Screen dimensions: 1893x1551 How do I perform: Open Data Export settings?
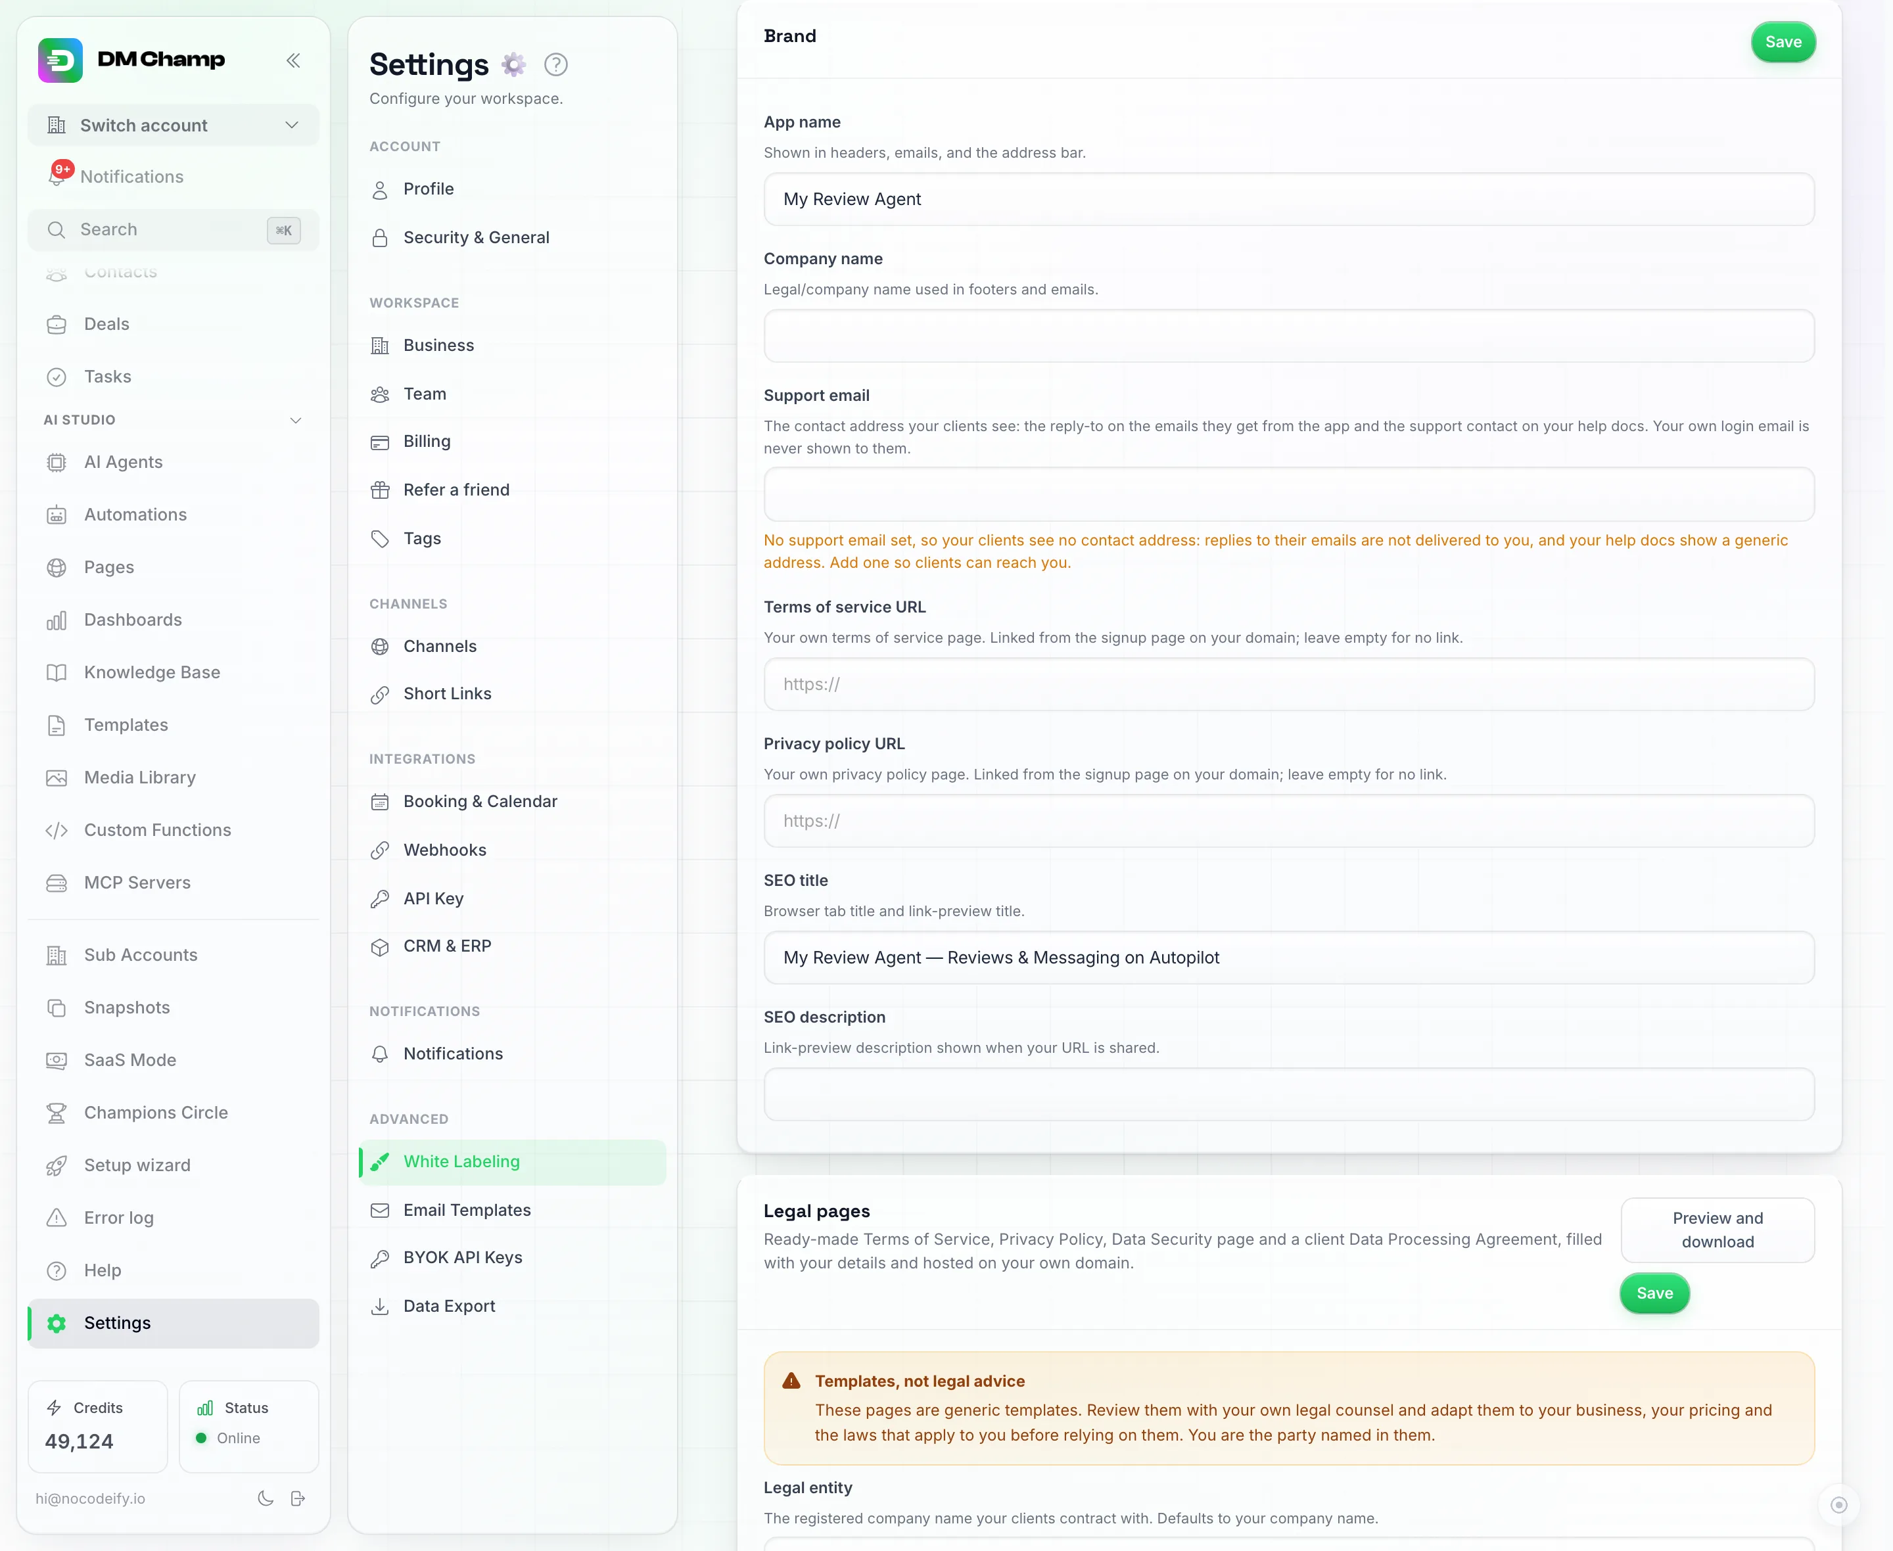coord(512,1307)
